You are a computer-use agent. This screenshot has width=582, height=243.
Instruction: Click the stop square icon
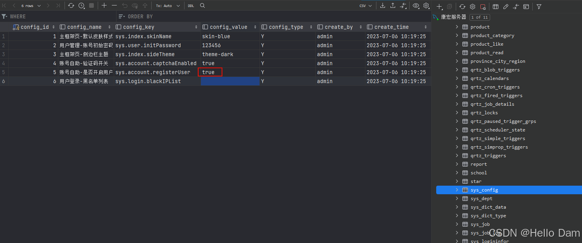(91, 5)
